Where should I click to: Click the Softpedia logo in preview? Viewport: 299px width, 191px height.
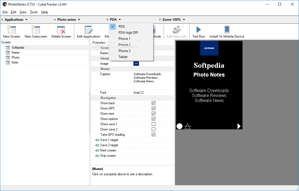[209, 48]
